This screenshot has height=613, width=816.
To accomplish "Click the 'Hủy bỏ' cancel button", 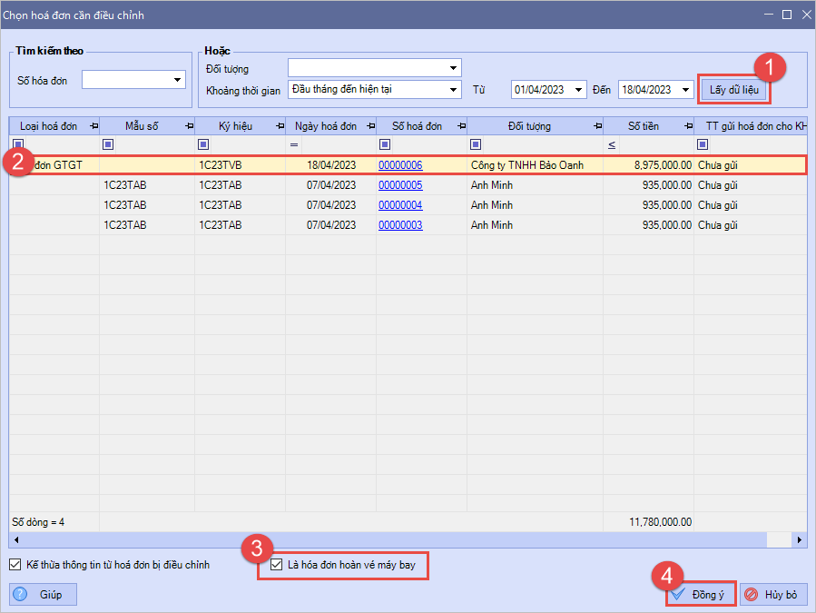I will (x=772, y=595).
